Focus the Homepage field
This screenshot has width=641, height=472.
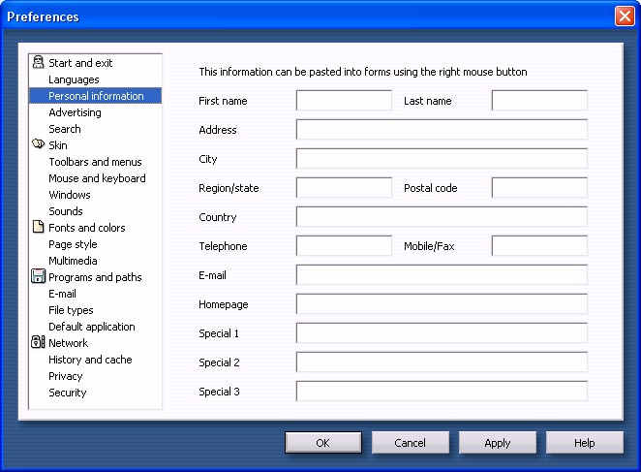(442, 303)
